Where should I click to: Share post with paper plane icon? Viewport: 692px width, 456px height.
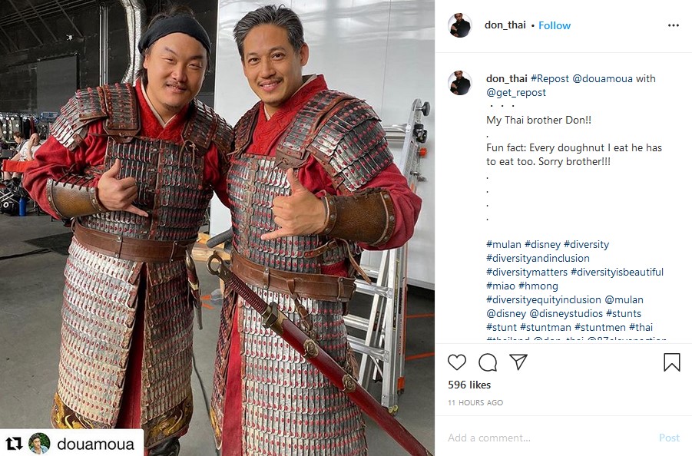pos(518,362)
